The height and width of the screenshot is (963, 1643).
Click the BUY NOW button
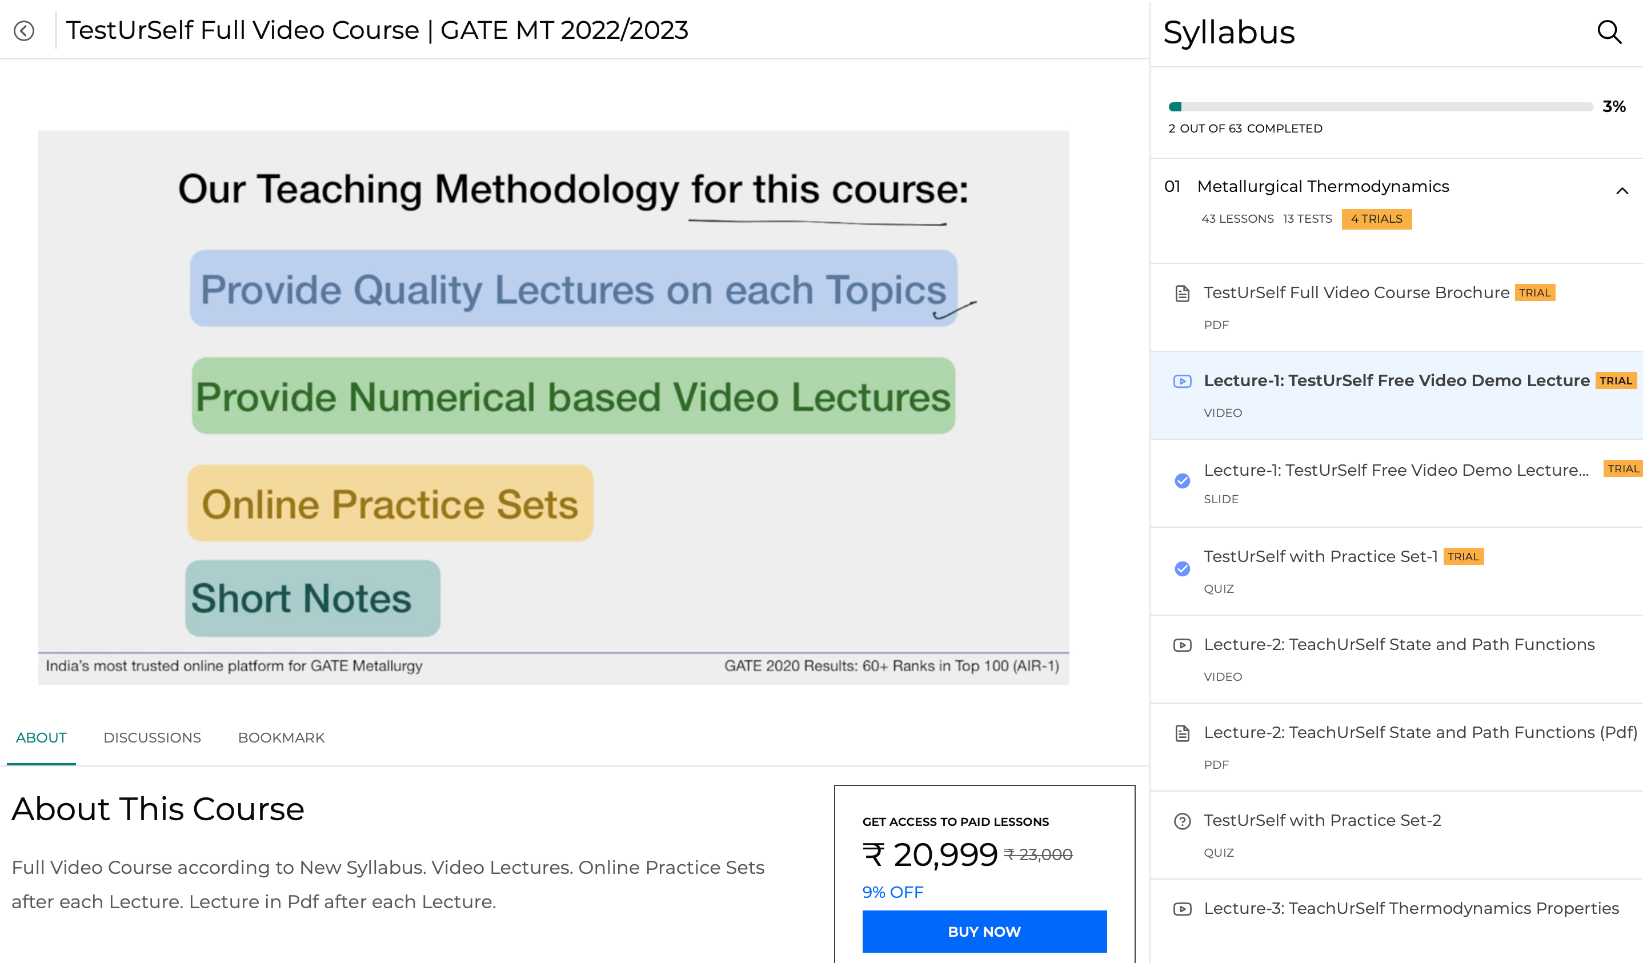tap(984, 932)
